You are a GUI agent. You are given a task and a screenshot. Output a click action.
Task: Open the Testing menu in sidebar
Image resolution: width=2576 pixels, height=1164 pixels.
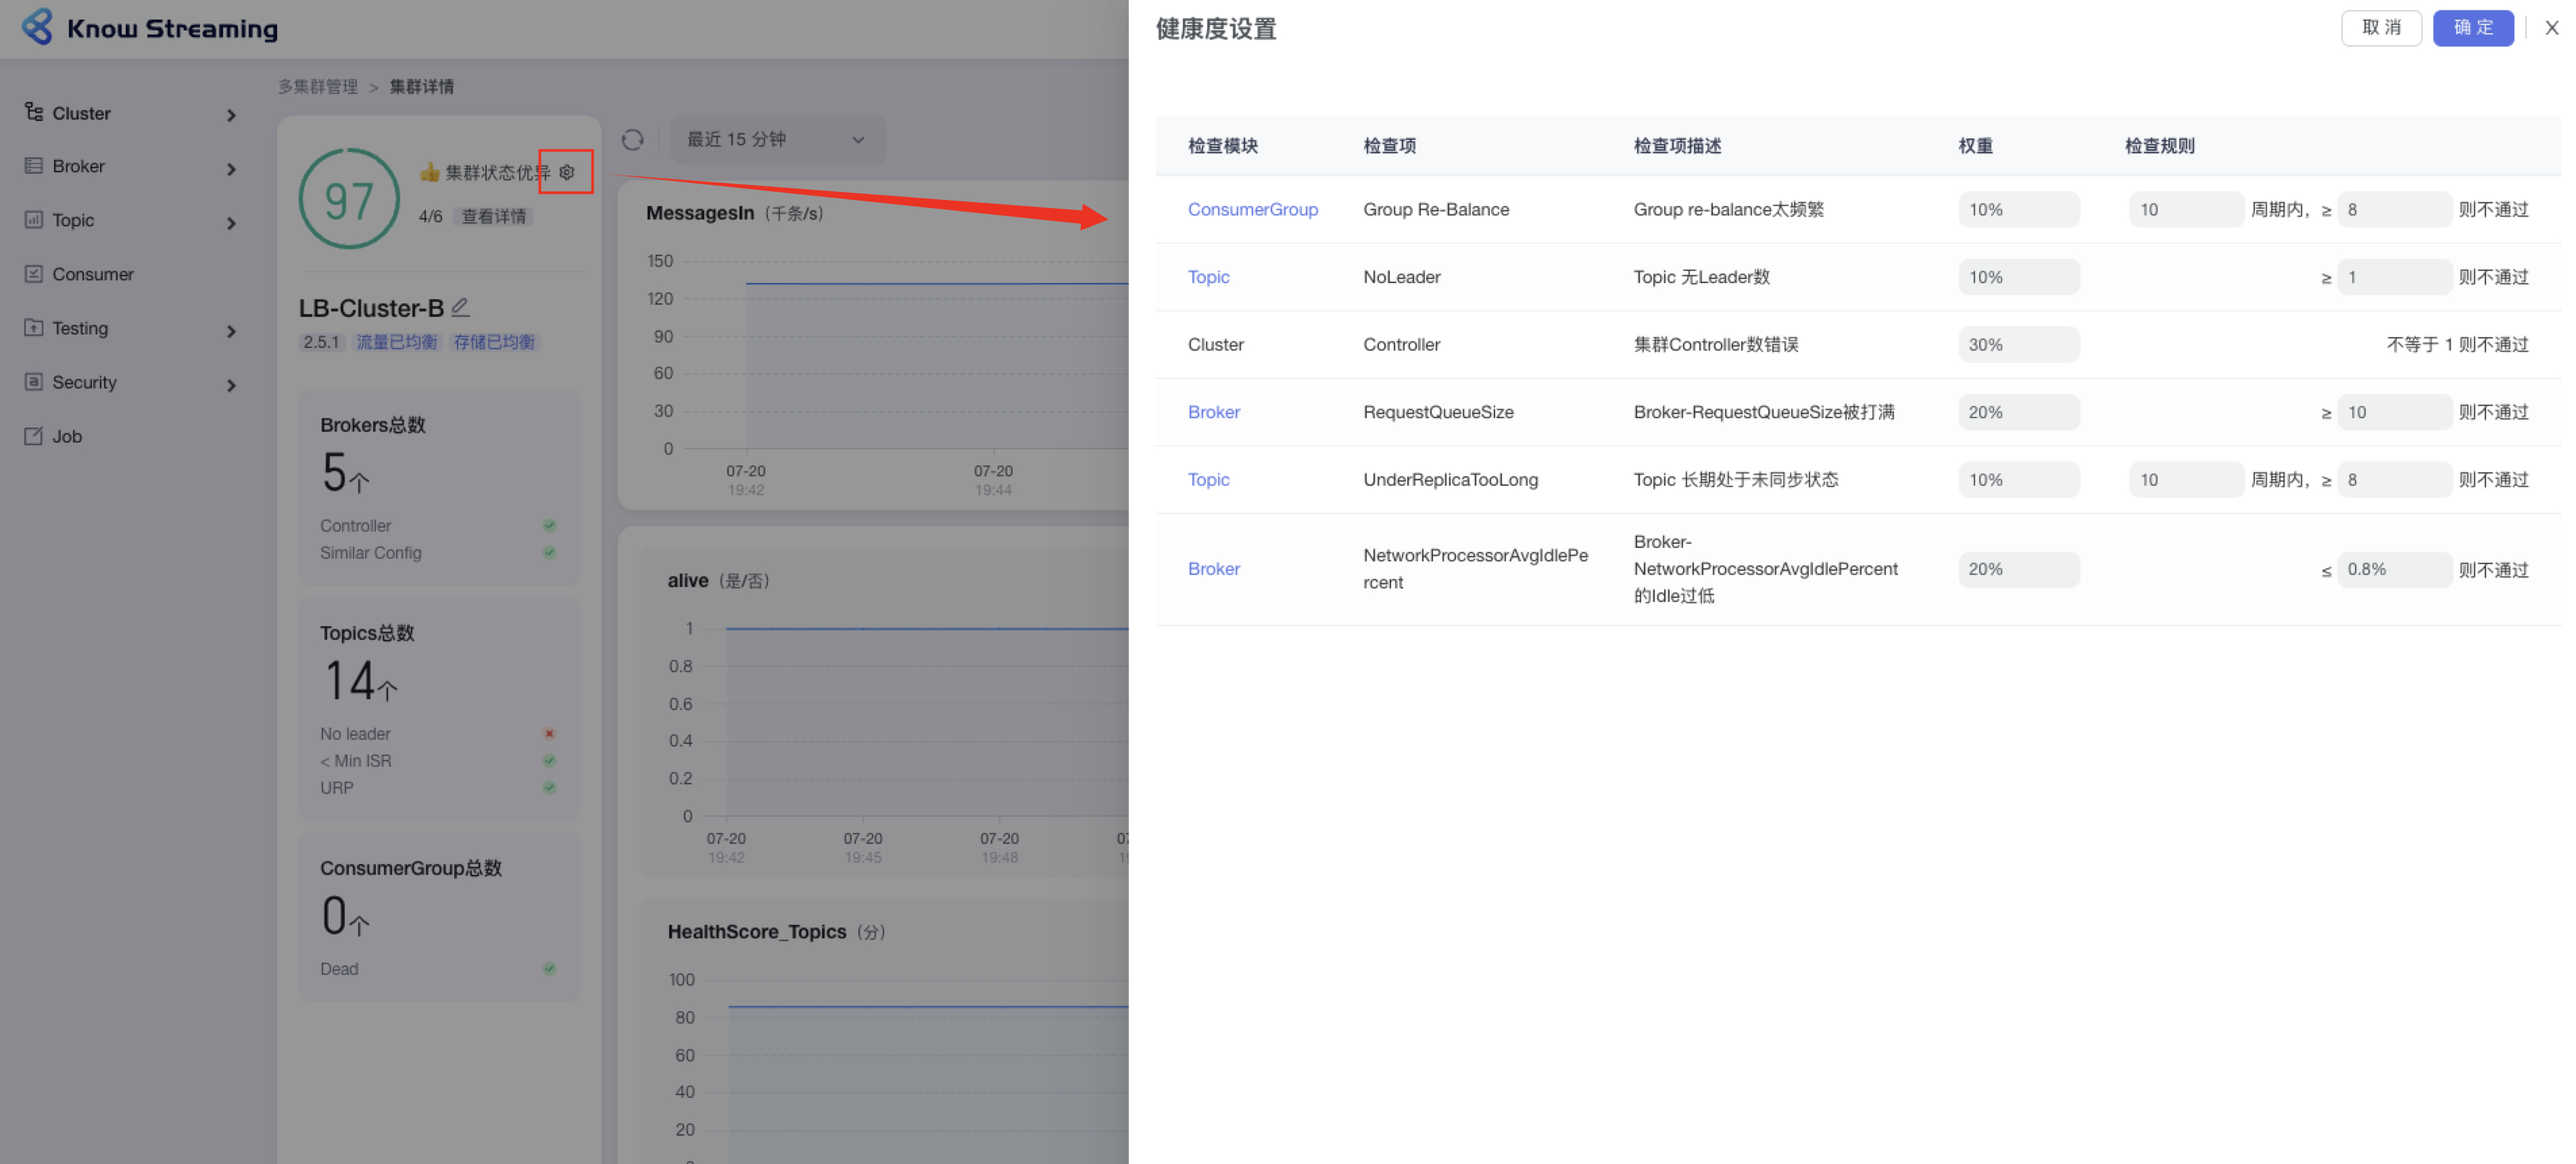tap(80, 328)
